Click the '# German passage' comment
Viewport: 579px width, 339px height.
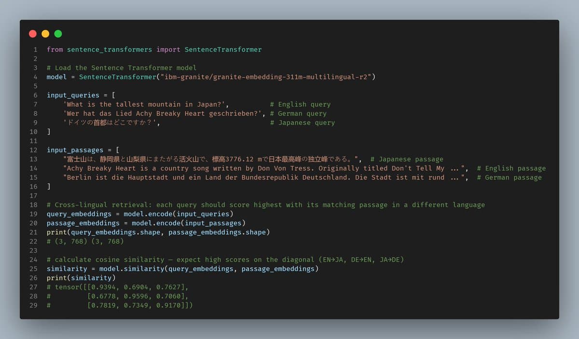click(x=509, y=177)
